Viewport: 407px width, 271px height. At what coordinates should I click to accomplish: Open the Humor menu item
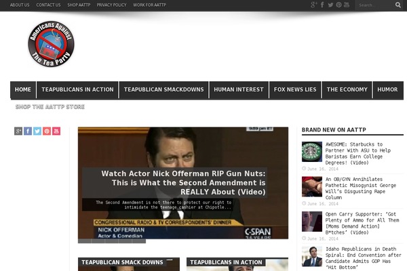click(388, 89)
